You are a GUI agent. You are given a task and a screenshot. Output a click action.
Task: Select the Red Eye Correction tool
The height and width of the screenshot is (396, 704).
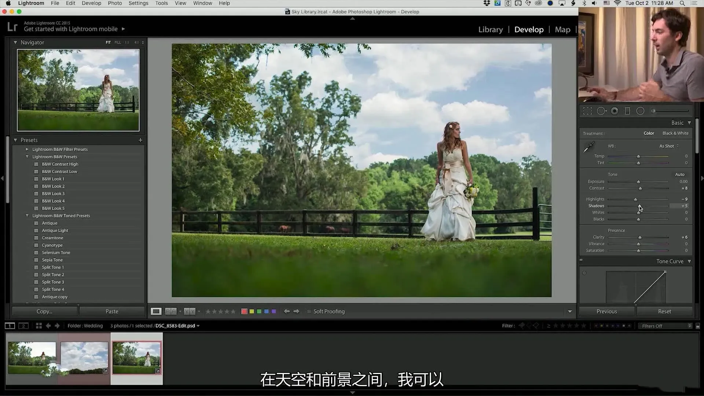615,111
